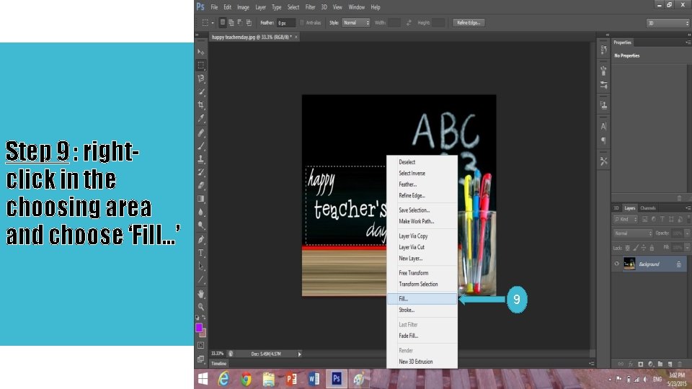
Task: Select the Clone Stamp tool
Action: [201, 158]
